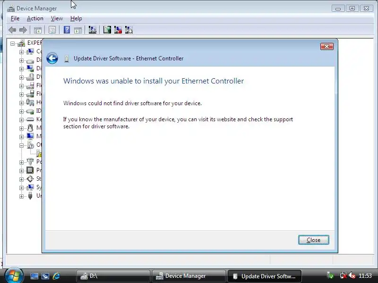Click Scan for hardware changes toolbar icon
378x283 pixels.
pyautogui.click(x=92, y=30)
